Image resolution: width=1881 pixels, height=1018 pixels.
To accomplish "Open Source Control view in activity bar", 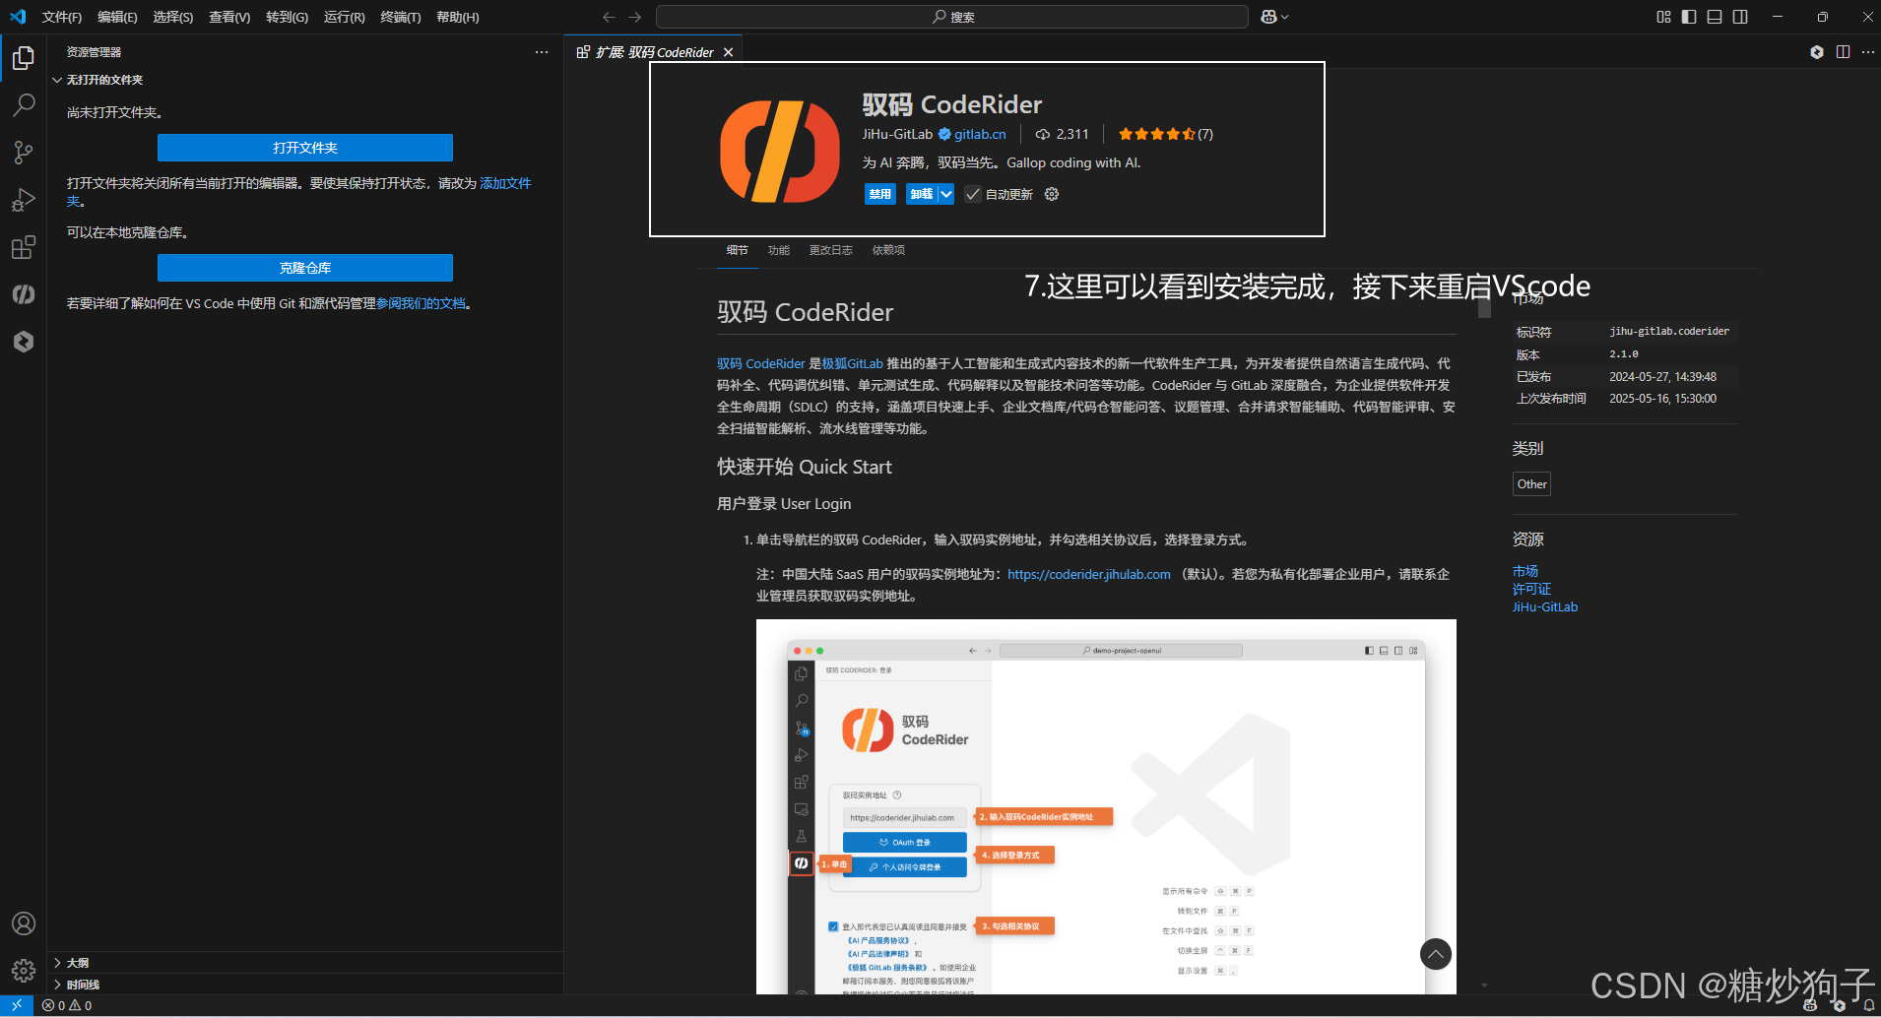I will pyautogui.click(x=24, y=153).
